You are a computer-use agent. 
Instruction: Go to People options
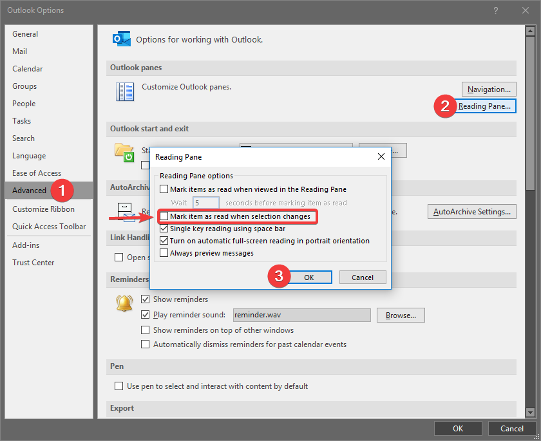[x=49, y=104]
